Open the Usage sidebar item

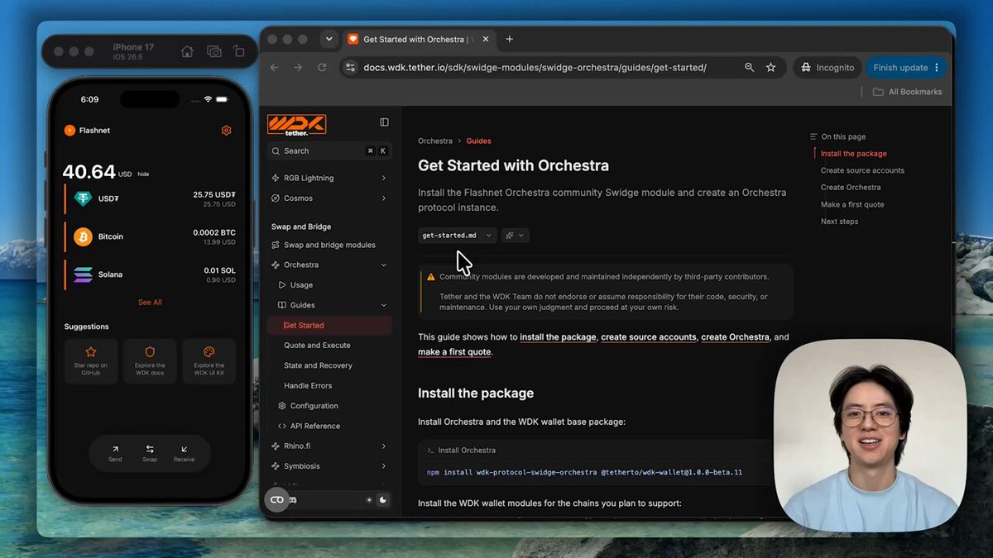(301, 285)
